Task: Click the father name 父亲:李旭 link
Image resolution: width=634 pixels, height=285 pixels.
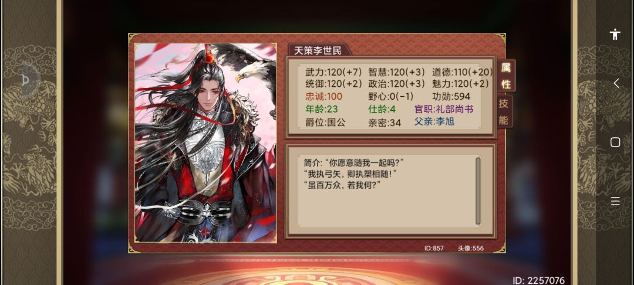Action: pos(434,121)
